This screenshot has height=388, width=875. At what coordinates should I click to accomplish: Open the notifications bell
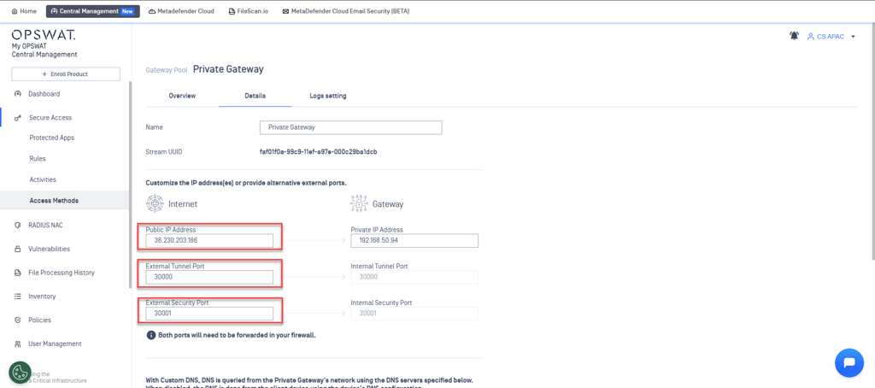[x=794, y=36]
